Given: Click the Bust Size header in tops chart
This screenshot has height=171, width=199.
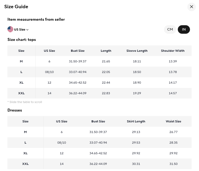Looking at the screenshot, I should point(77,51).
